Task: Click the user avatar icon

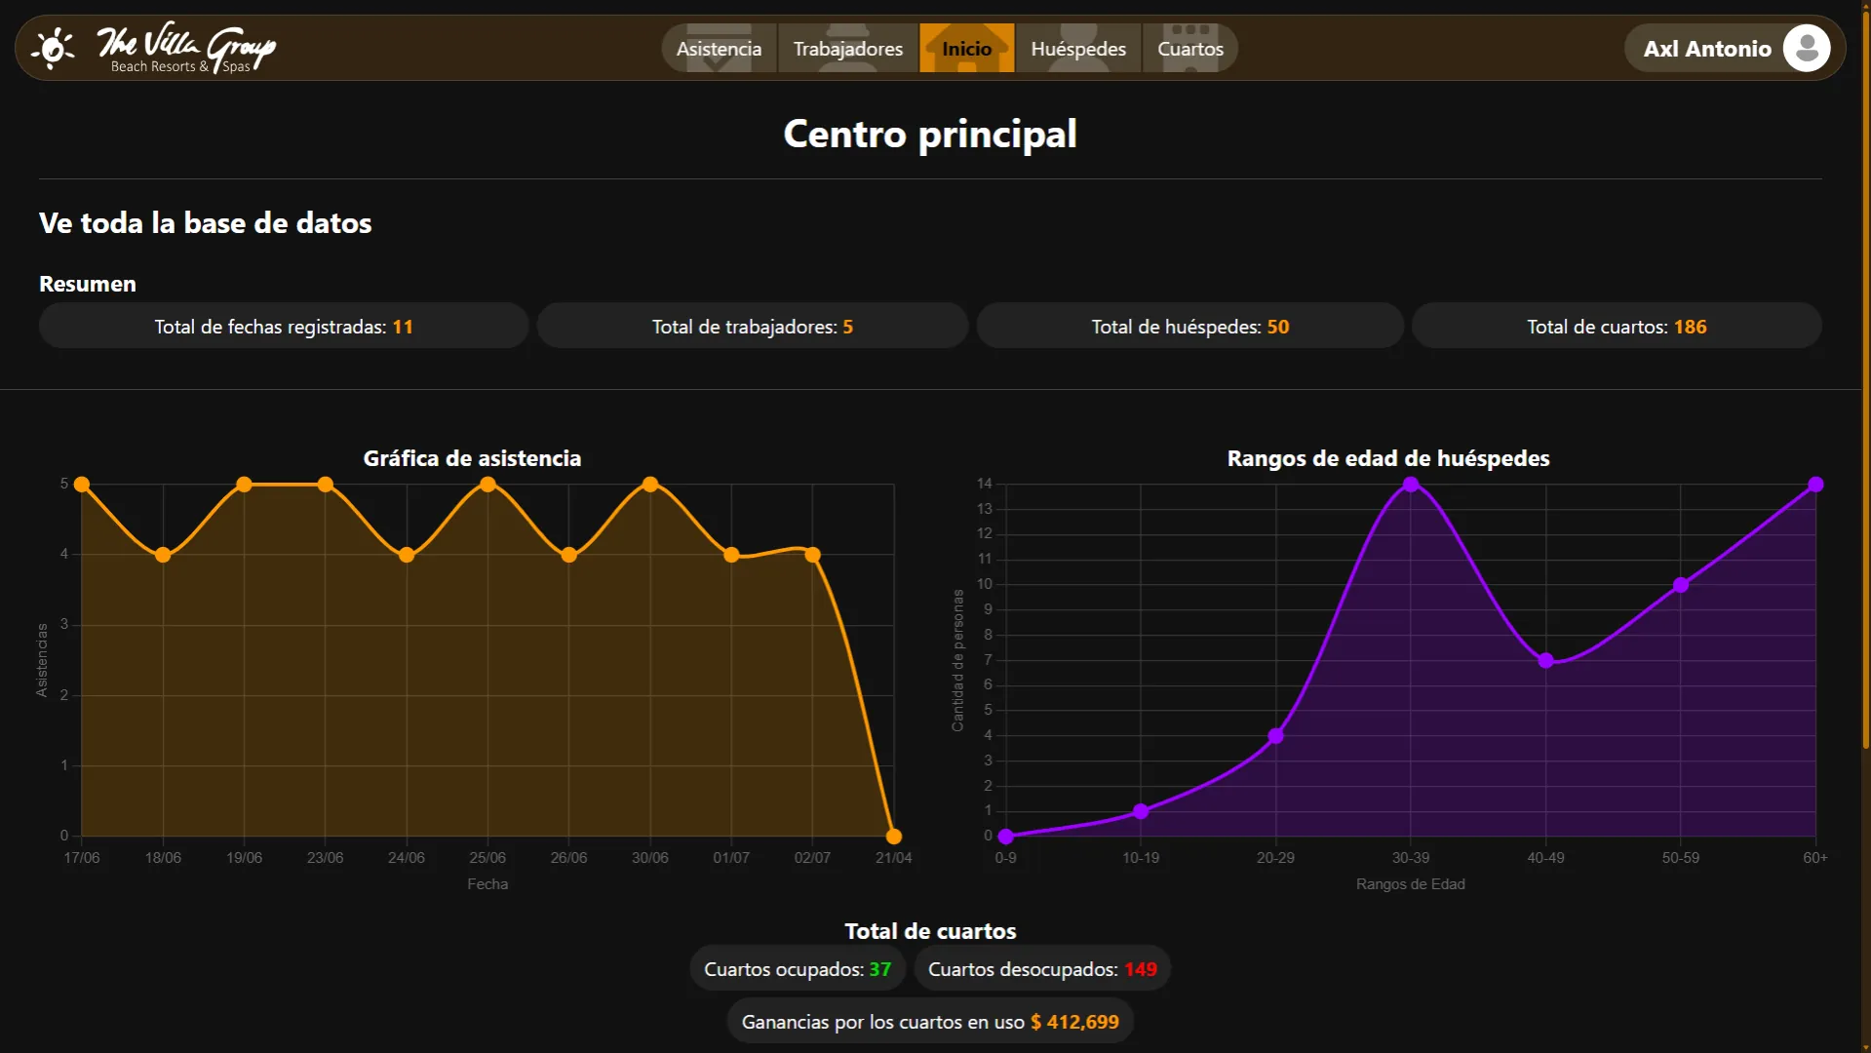Action: click(1806, 48)
